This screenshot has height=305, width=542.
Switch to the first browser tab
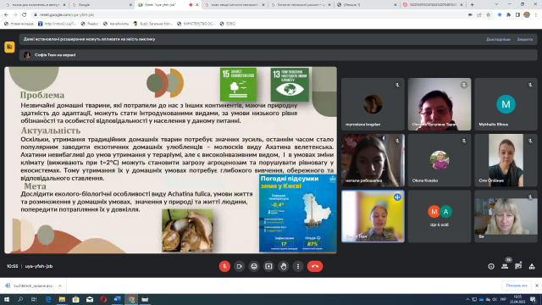point(36,5)
